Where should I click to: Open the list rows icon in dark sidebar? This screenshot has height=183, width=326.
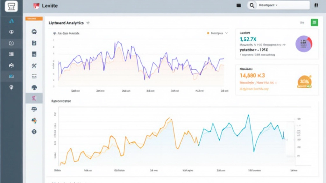point(11,54)
